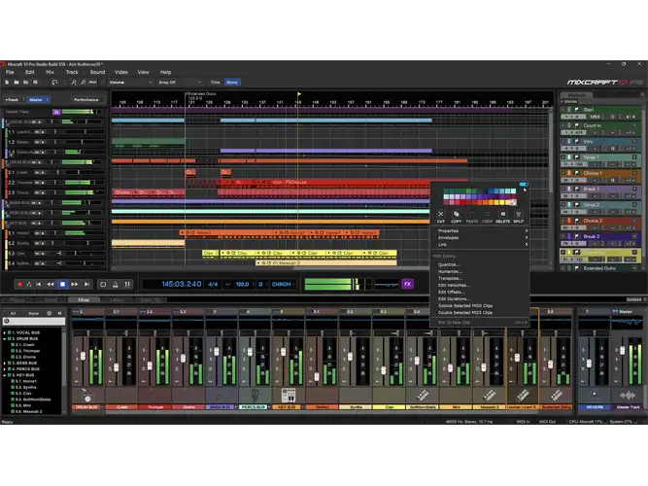Click the New Project toolbar icon
The width and height of the screenshot is (648, 486).
[x=7, y=83]
